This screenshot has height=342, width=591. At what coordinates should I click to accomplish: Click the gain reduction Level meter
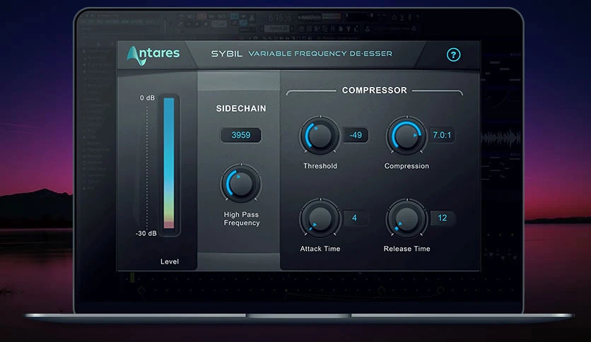(169, 163)
